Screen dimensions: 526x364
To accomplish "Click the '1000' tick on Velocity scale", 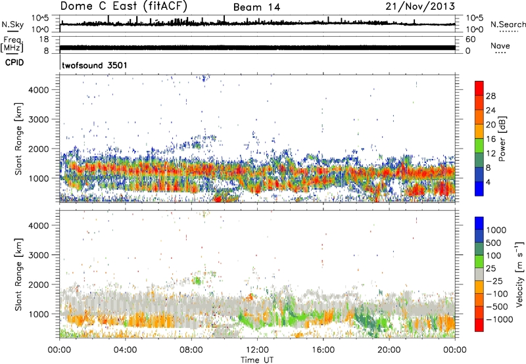I will 496,230.
